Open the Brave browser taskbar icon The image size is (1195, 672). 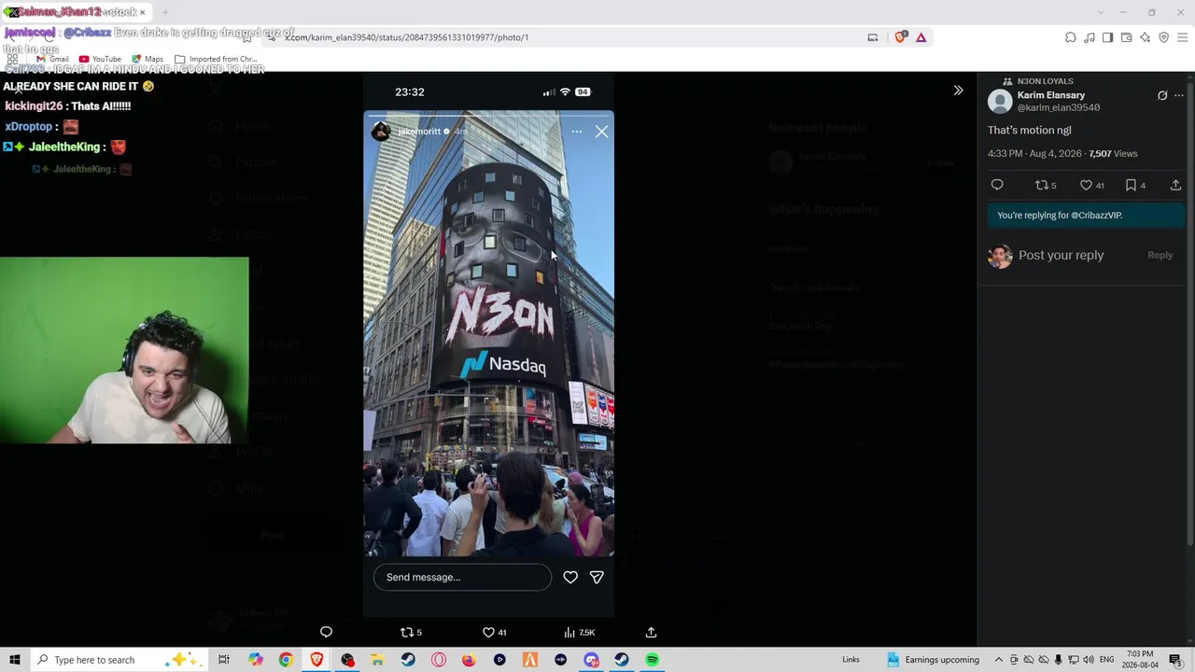click(x=316, y=660)
